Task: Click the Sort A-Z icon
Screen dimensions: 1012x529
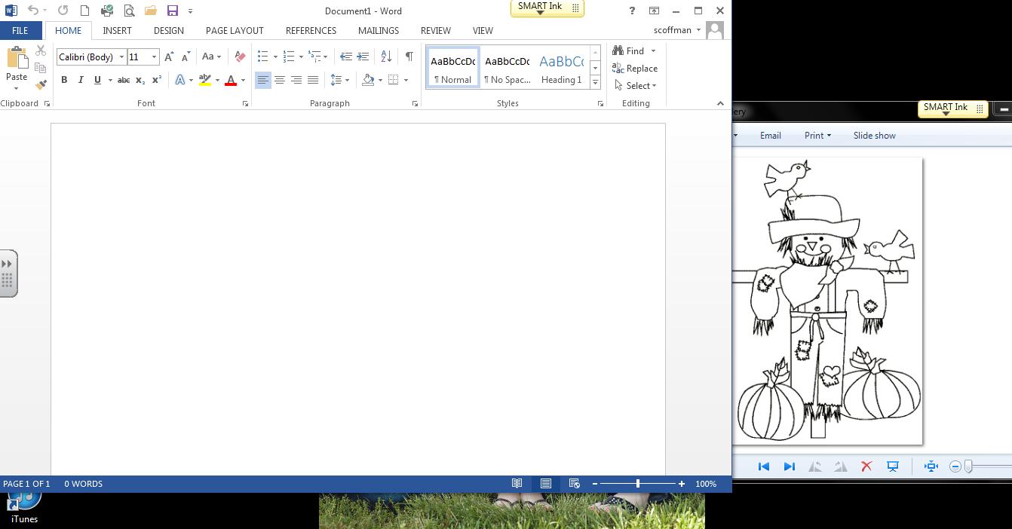Action: point(386,57)
